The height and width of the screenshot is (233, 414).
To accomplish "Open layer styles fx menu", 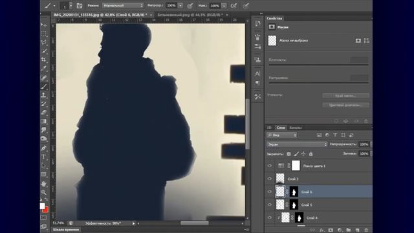I will pyautogui.click(x=322, y=230).
